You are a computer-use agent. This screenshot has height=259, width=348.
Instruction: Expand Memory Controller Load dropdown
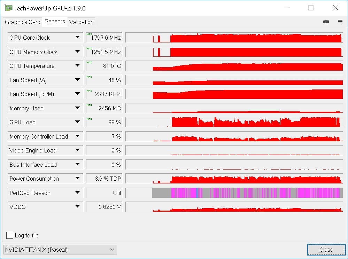click(x=77, y=136)
